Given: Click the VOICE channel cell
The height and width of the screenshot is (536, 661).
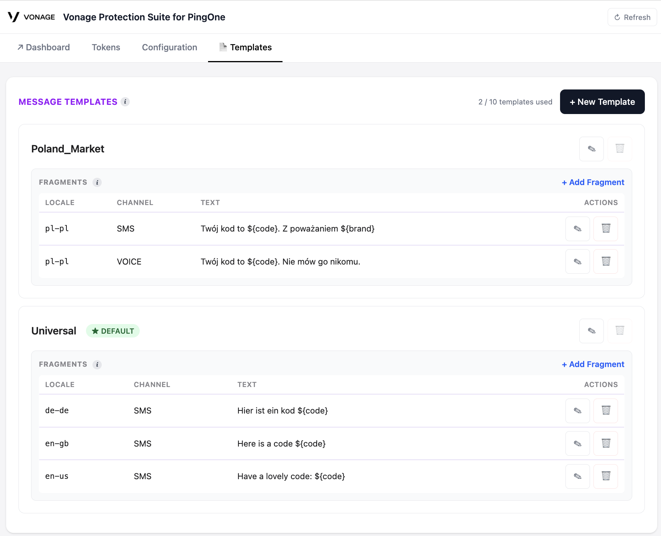Looking at the screenshot, I should 129,261.
